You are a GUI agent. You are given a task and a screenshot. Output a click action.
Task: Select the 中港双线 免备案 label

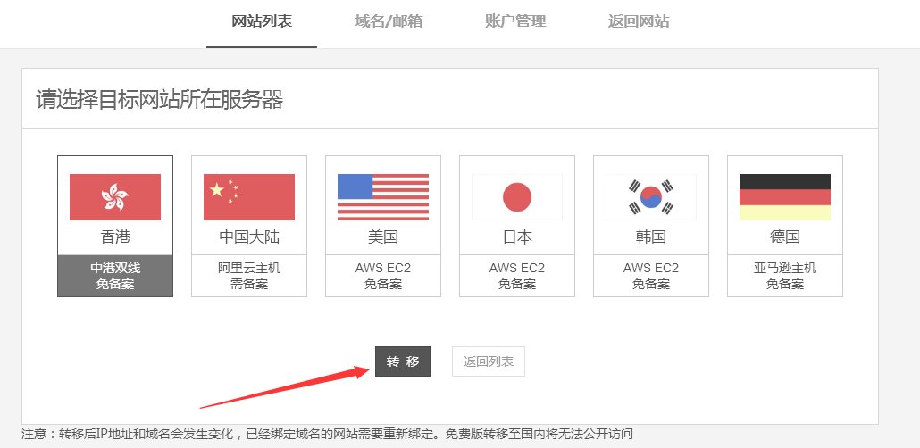(115, 276)
